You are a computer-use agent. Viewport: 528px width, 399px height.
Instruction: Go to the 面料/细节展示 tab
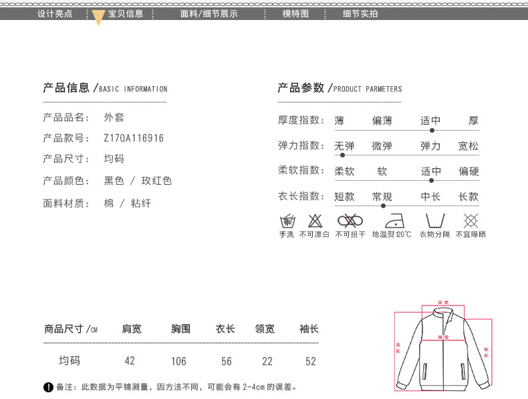[x=209, y=13]
